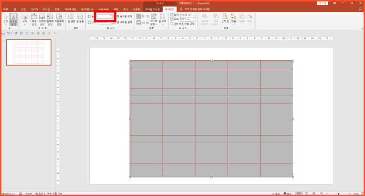Align text to bottom of cell

point(148,22)
